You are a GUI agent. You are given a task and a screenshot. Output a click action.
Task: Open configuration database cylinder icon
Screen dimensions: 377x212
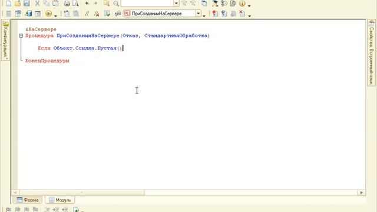pyautogui.click(x=29, y=14)
